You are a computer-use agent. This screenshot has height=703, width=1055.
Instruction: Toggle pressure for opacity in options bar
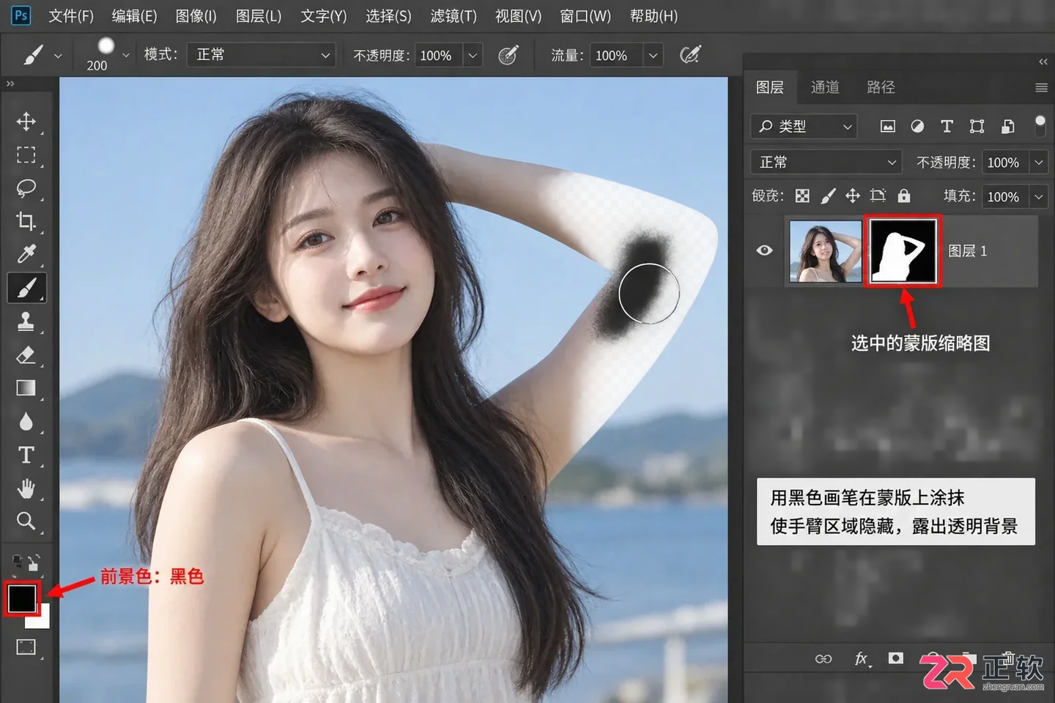pyautogui.click(x=508, y=55)
